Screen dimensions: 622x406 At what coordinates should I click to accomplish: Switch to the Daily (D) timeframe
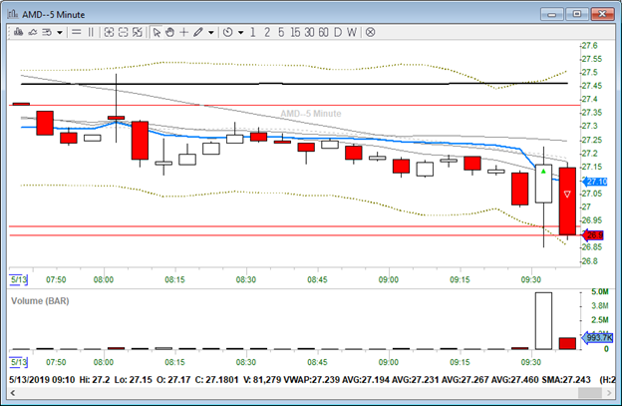[337, 32]
